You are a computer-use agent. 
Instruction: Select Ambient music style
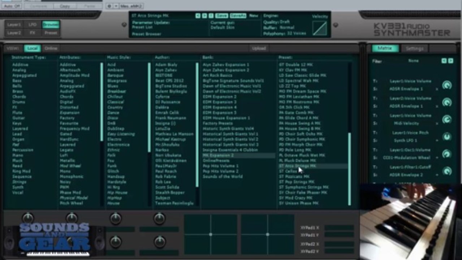pyautogui.click(x=116, y=70)
